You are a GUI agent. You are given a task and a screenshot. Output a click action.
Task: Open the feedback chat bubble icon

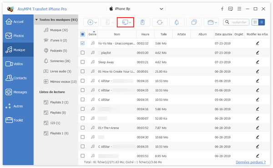click(x=231, y=9)
